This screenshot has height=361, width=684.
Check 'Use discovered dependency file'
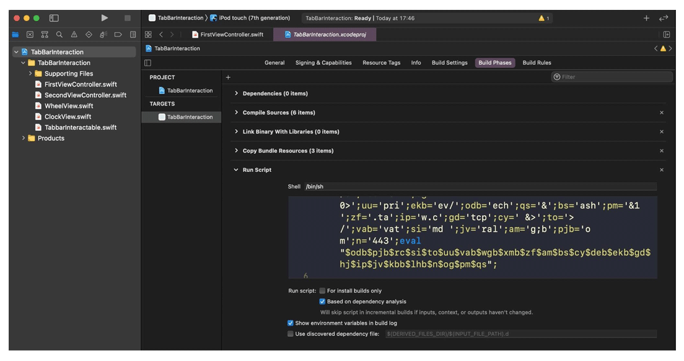[290, 333]
